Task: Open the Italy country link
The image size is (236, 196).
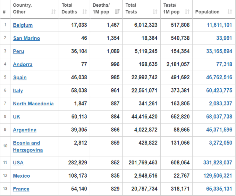Action: click(x=18, y=91)
